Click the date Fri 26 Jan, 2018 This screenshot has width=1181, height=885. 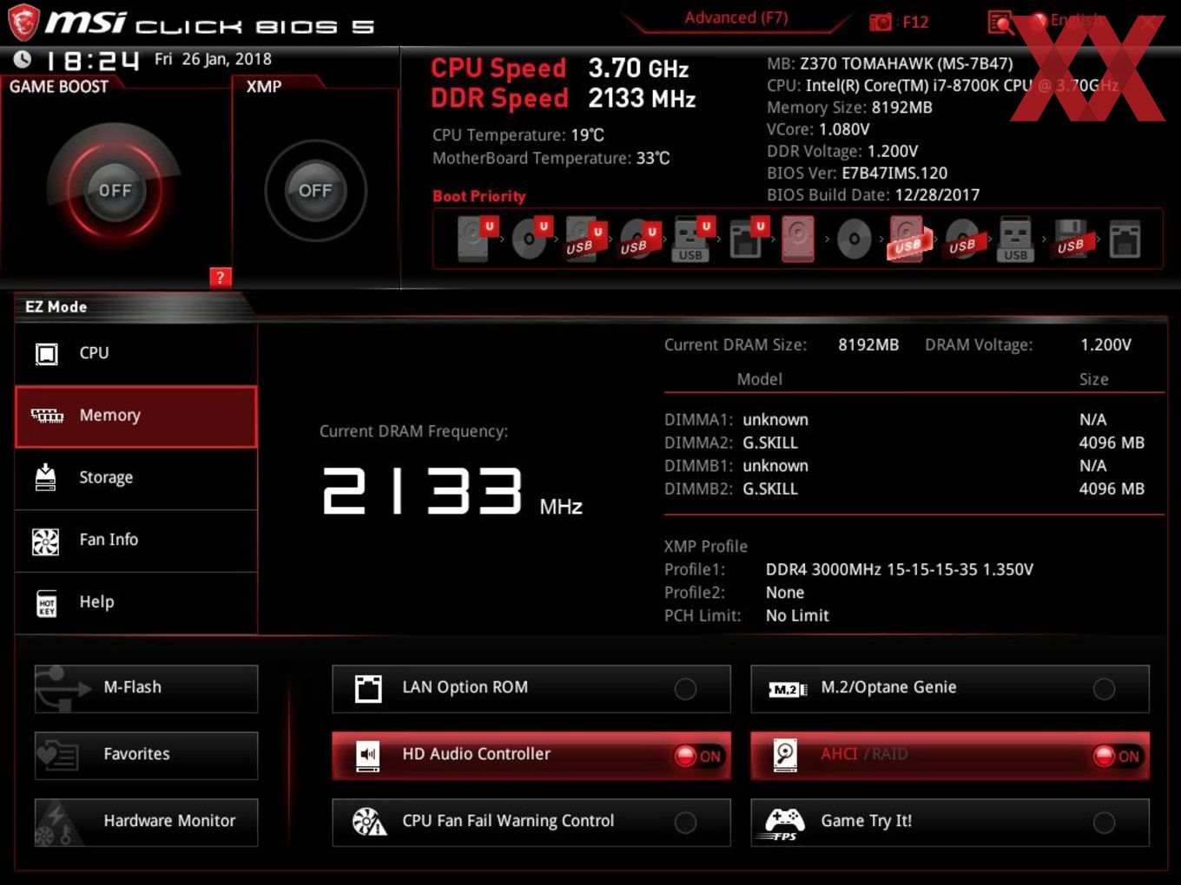[x=213, y=59]
